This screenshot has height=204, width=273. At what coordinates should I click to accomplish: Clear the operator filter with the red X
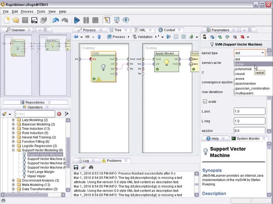click(x=59, y=114)
